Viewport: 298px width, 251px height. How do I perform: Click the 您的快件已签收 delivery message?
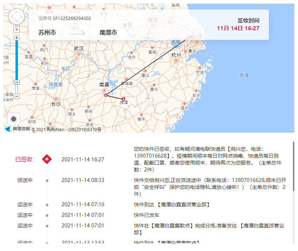point(208,159)
